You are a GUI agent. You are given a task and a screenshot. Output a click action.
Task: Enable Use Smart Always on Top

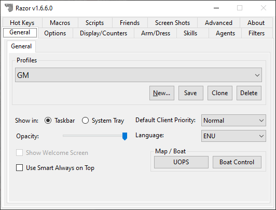(x=19, y=168)
